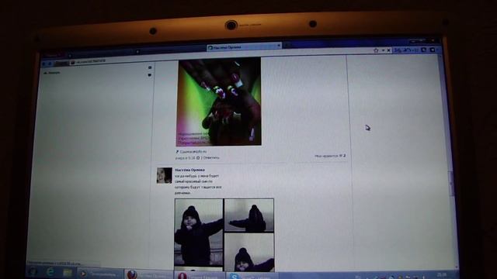This screenshot has height=279, width=497.
Task: Switch to the Firefox window on taskbar
Action: pyautogui.click(x=148, y=274)
